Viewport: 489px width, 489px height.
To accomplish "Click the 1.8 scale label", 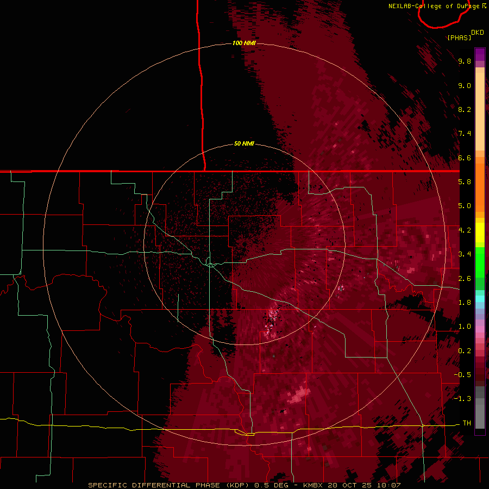I will click(x=465, y=303).
